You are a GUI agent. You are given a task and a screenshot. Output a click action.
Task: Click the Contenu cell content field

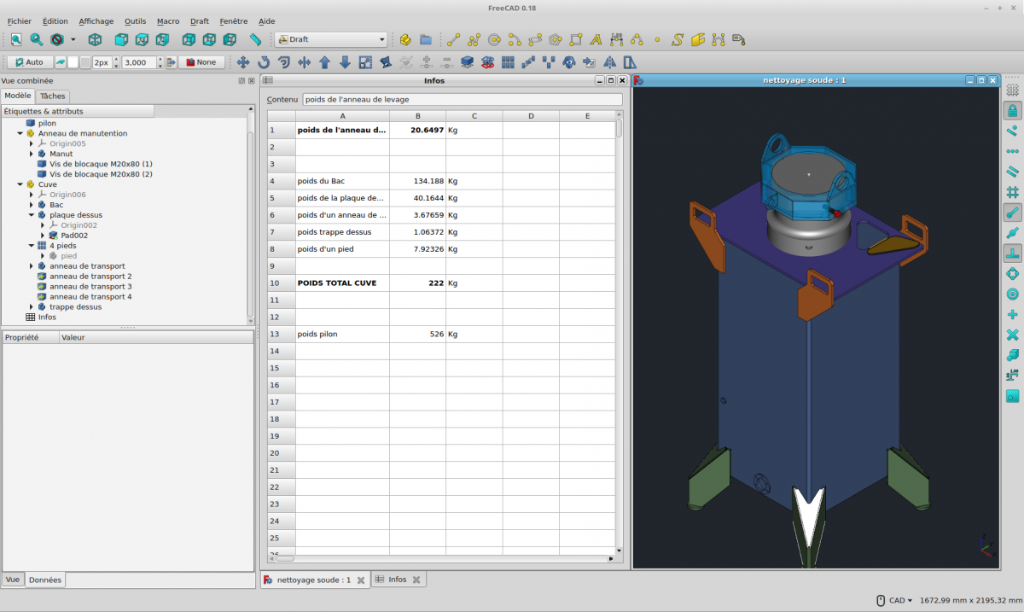coord(463,99)
